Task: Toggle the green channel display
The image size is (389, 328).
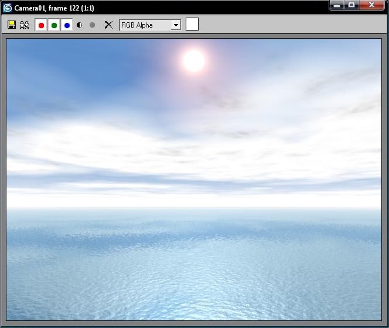Action: (x=54, y=25)
